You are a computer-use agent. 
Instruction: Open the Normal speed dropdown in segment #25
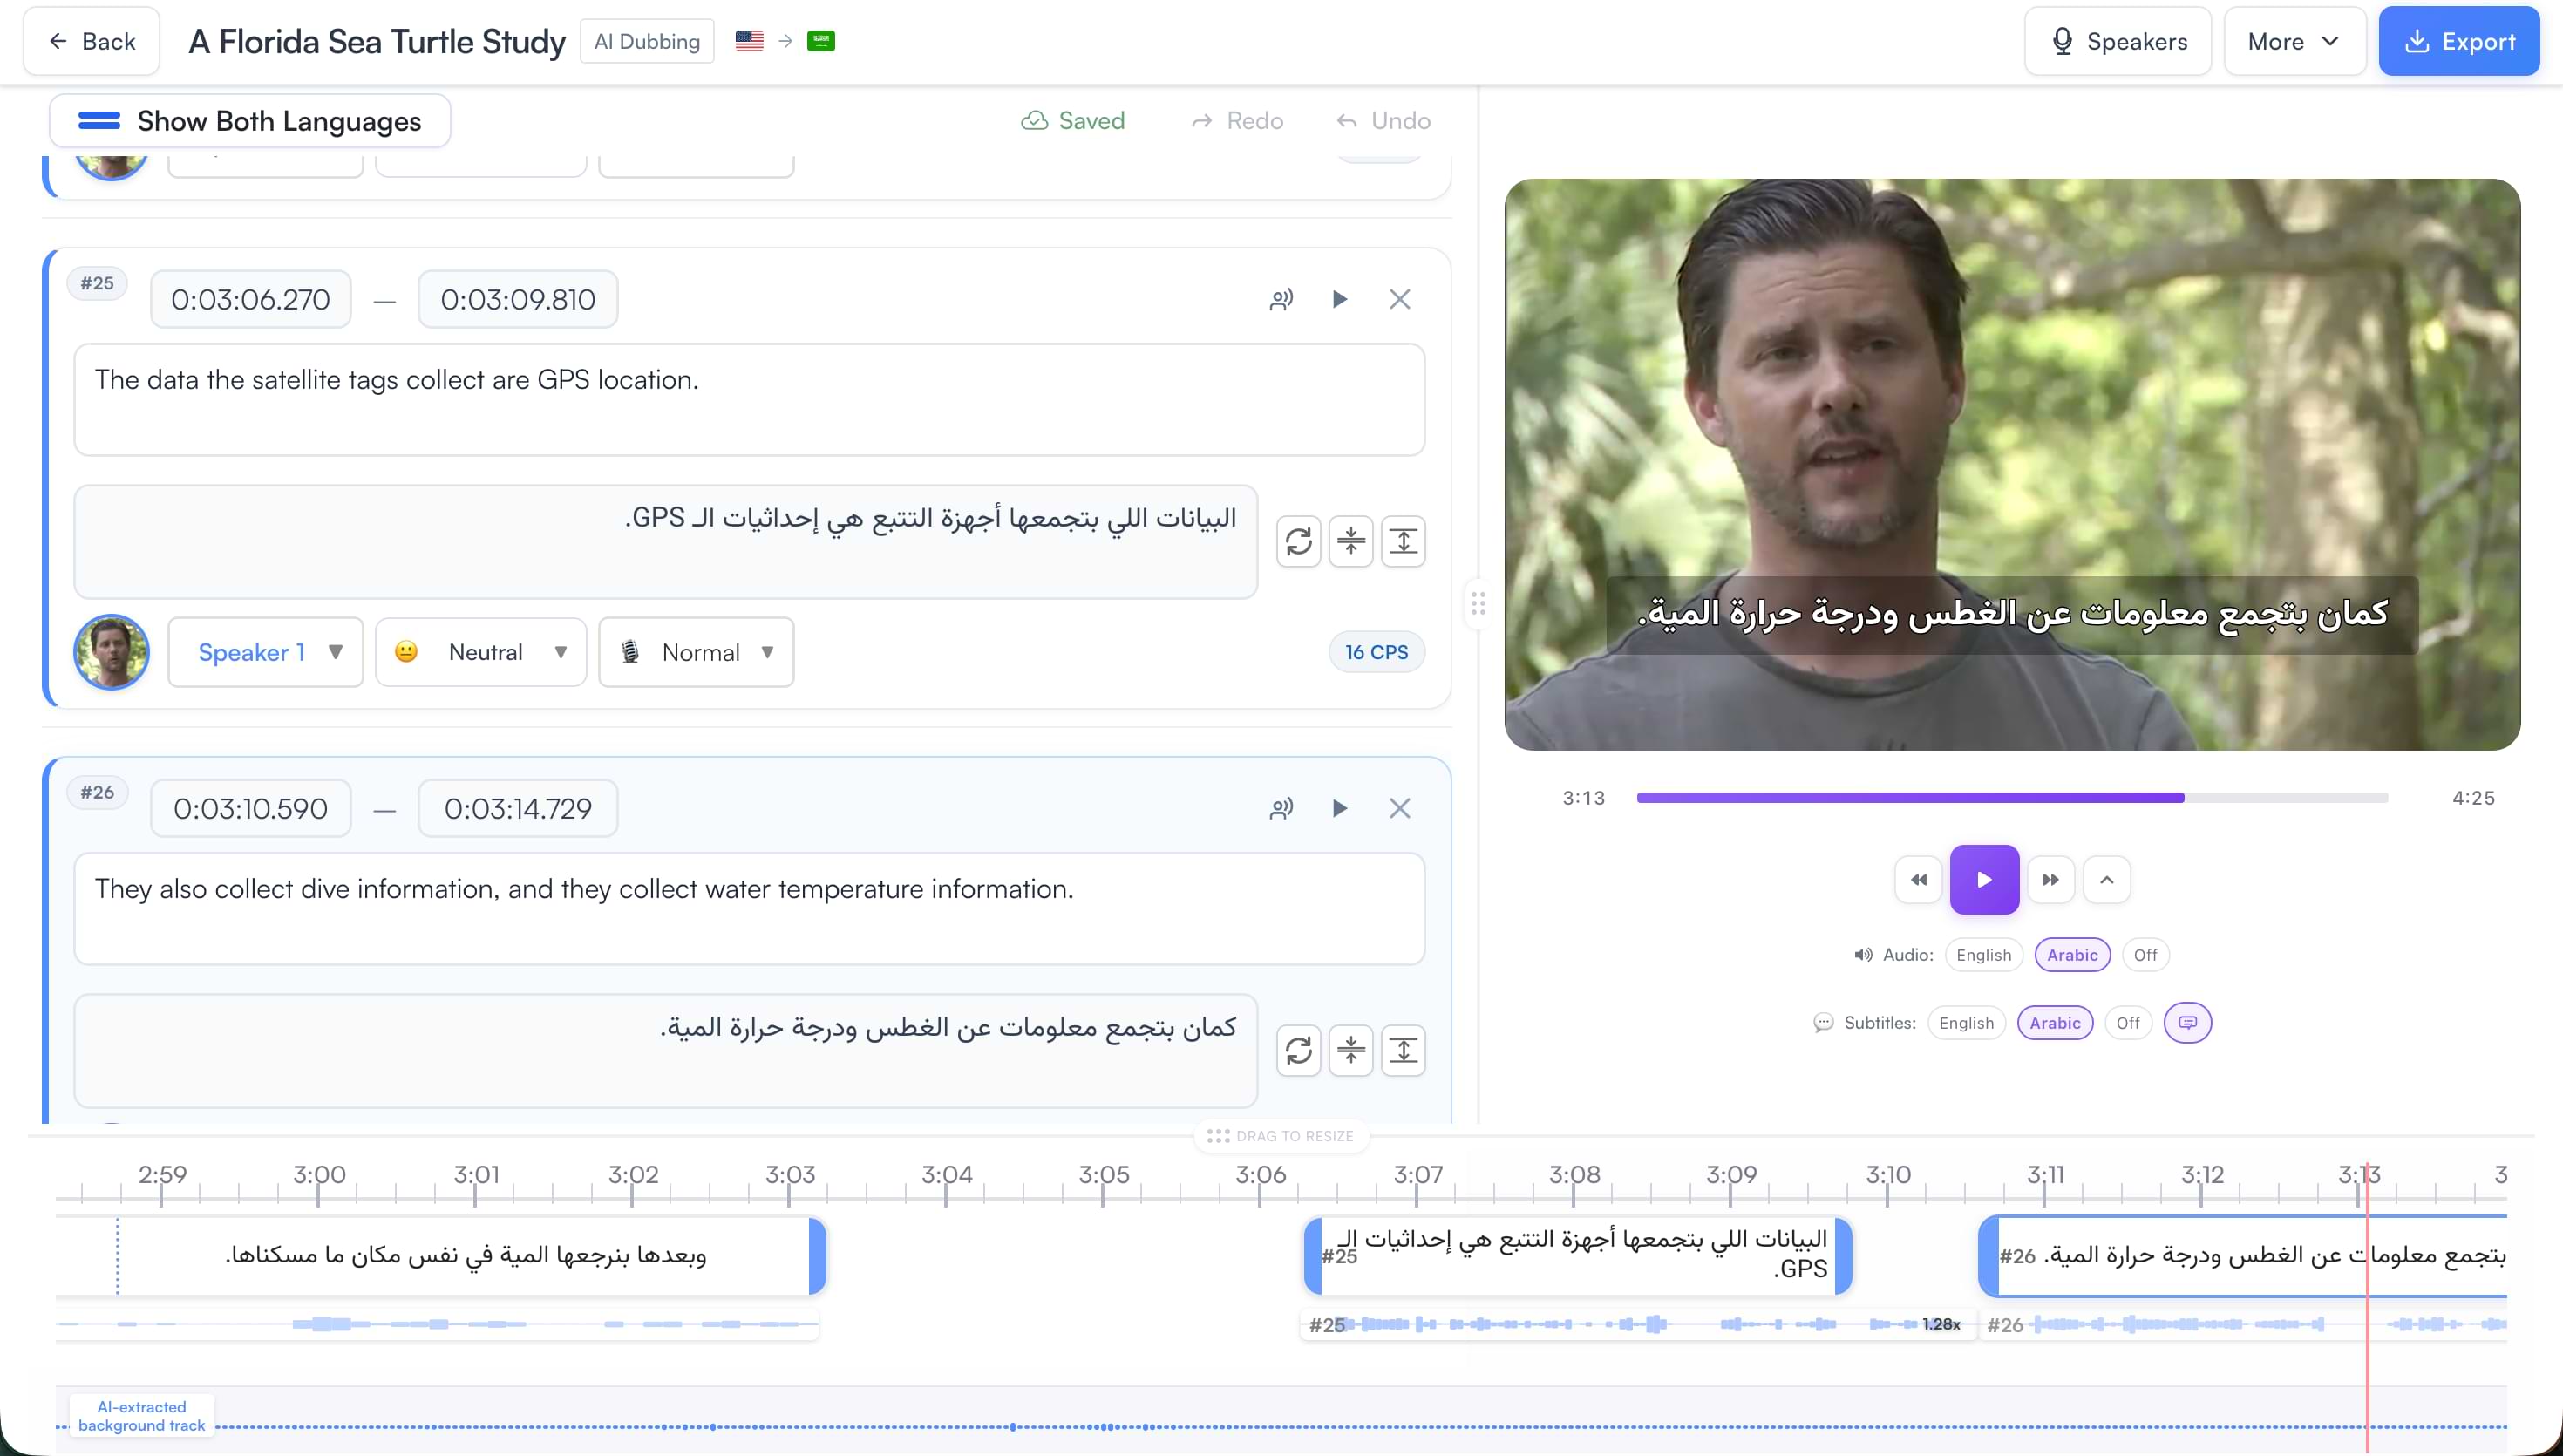tap(696, 652)
